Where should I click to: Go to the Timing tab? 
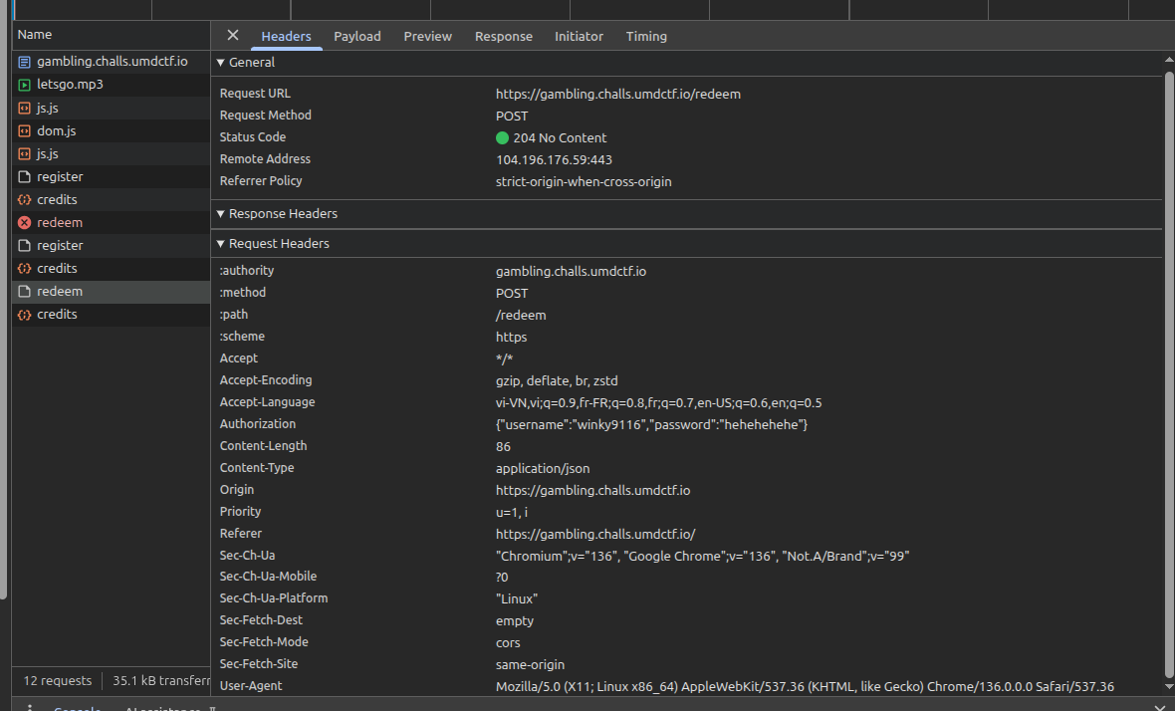(x=646, y=36)
